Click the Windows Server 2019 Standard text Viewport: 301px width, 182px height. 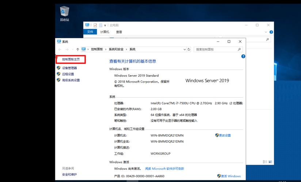coord(137,76)
